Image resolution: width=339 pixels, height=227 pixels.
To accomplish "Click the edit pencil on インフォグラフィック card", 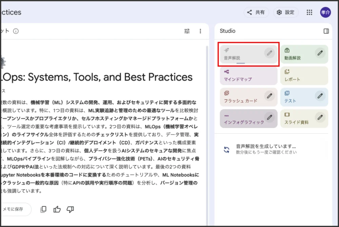I will tap(269, 117).
